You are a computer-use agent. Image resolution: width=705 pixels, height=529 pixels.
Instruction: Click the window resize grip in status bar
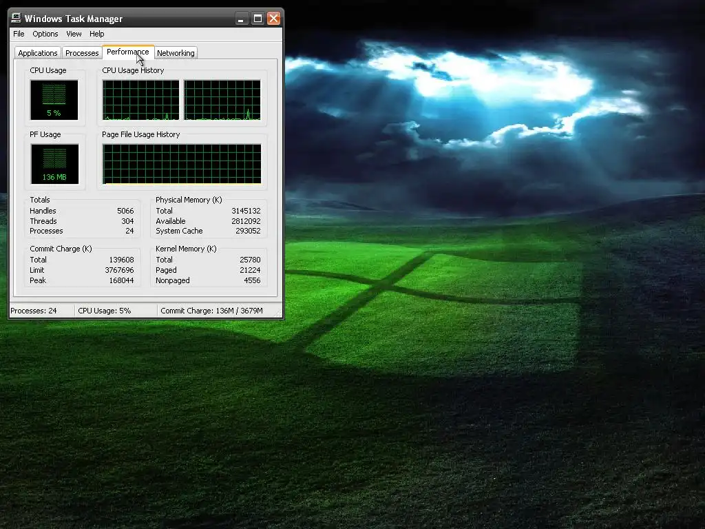coord(278,313)
